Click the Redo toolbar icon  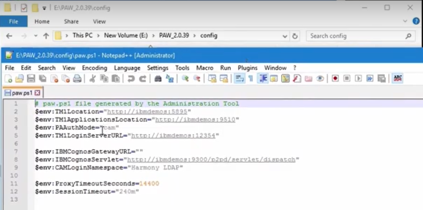(142, 79)
